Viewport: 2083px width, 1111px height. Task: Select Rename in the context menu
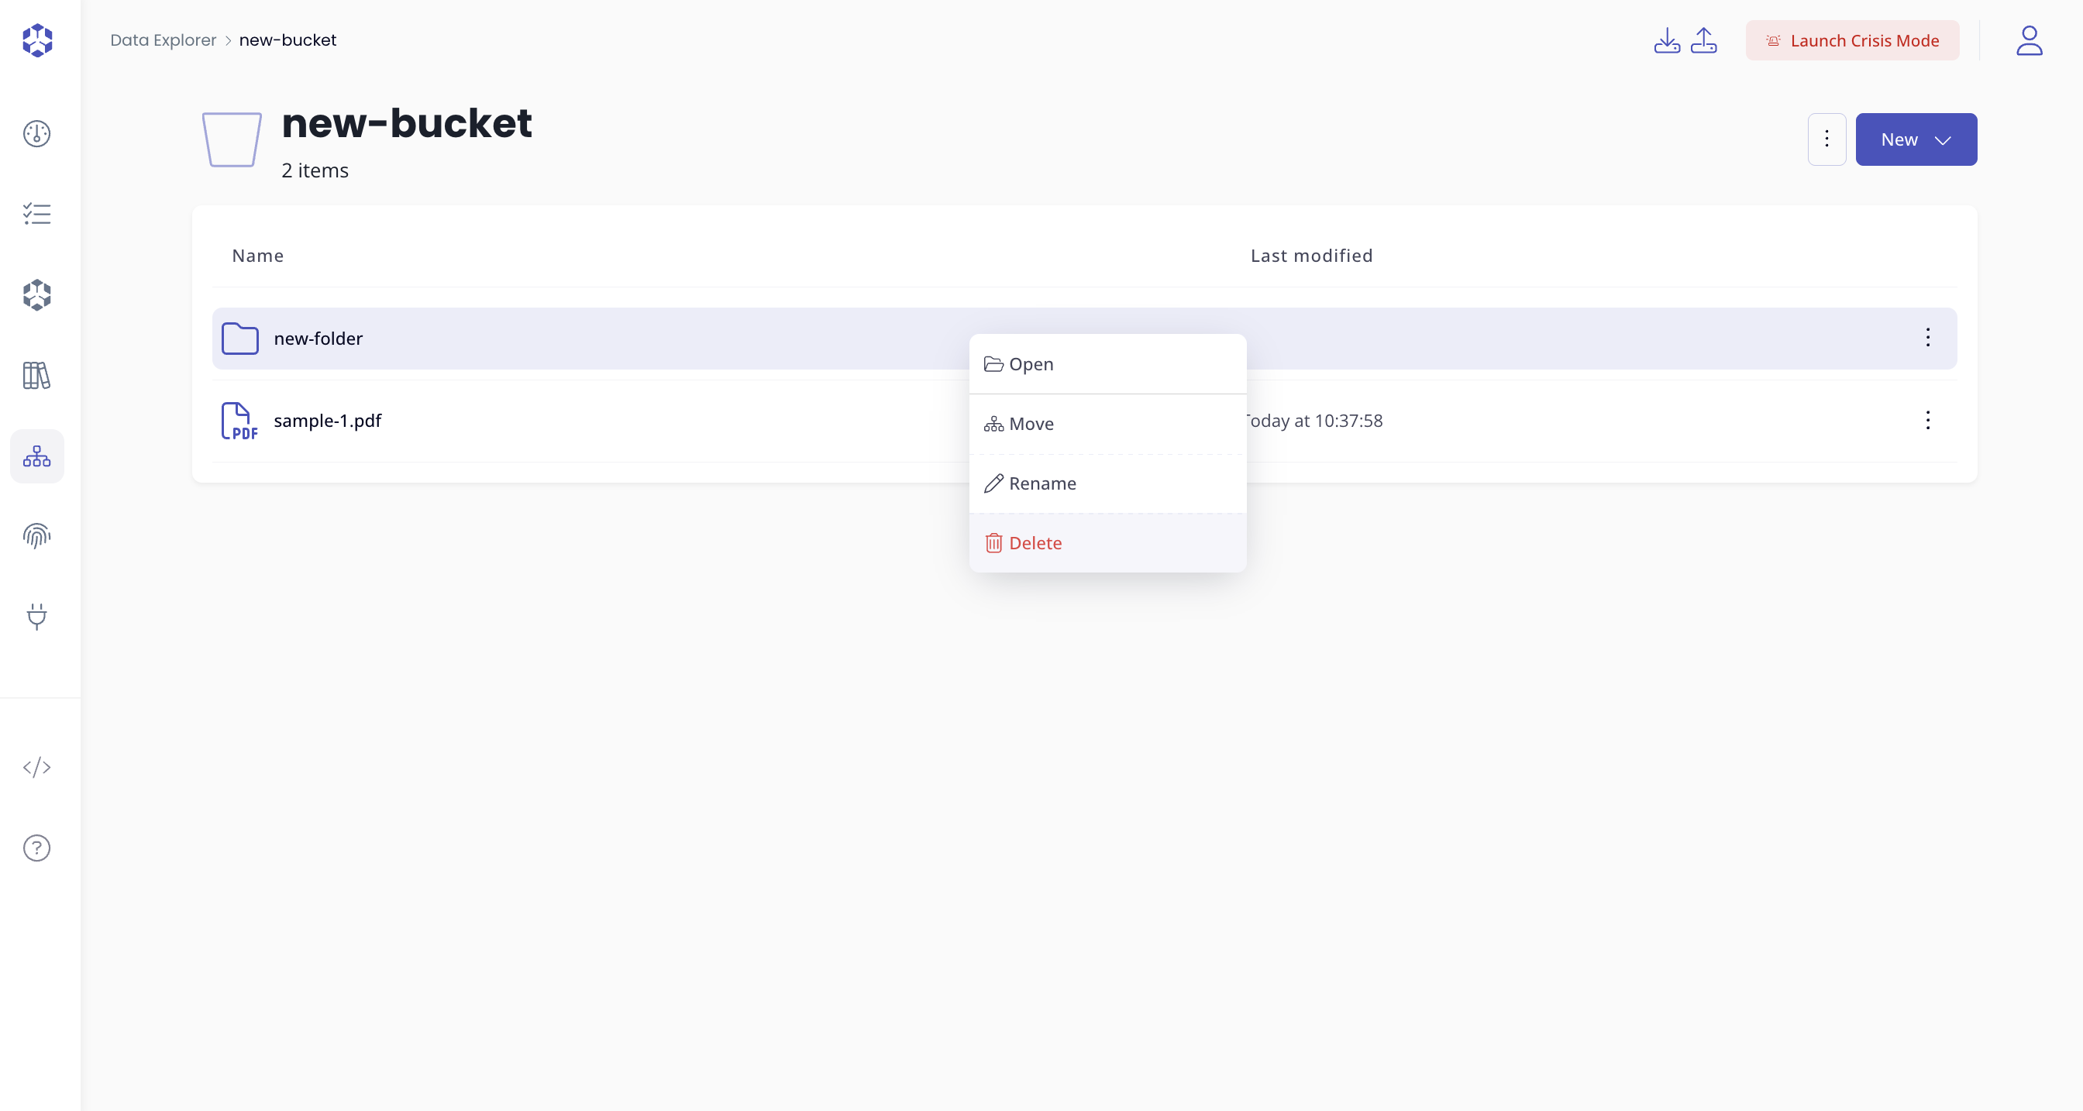1041,483
